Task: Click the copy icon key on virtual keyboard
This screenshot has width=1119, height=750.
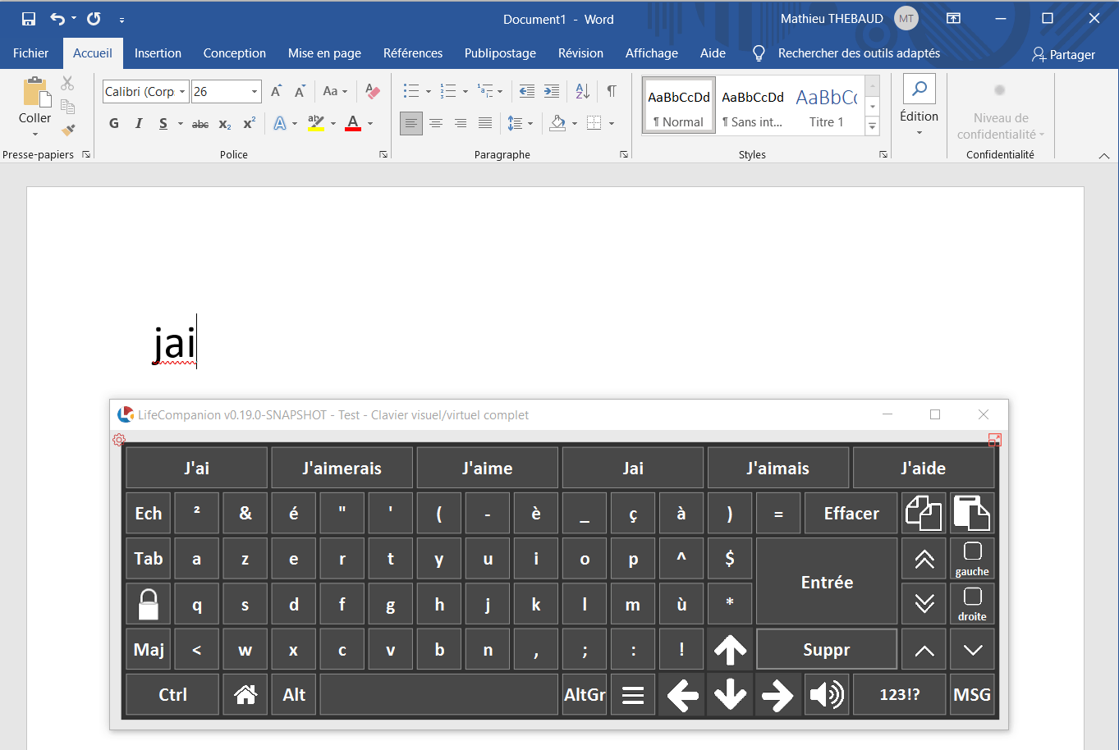Action: (x=924, y=514)
